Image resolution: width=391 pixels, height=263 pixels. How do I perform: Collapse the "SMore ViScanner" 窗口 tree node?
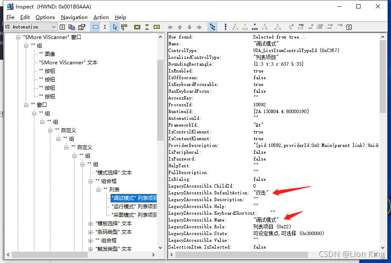(x=18, y=37)
